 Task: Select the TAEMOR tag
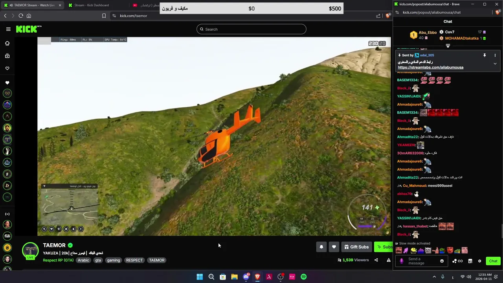click(157, 260)
